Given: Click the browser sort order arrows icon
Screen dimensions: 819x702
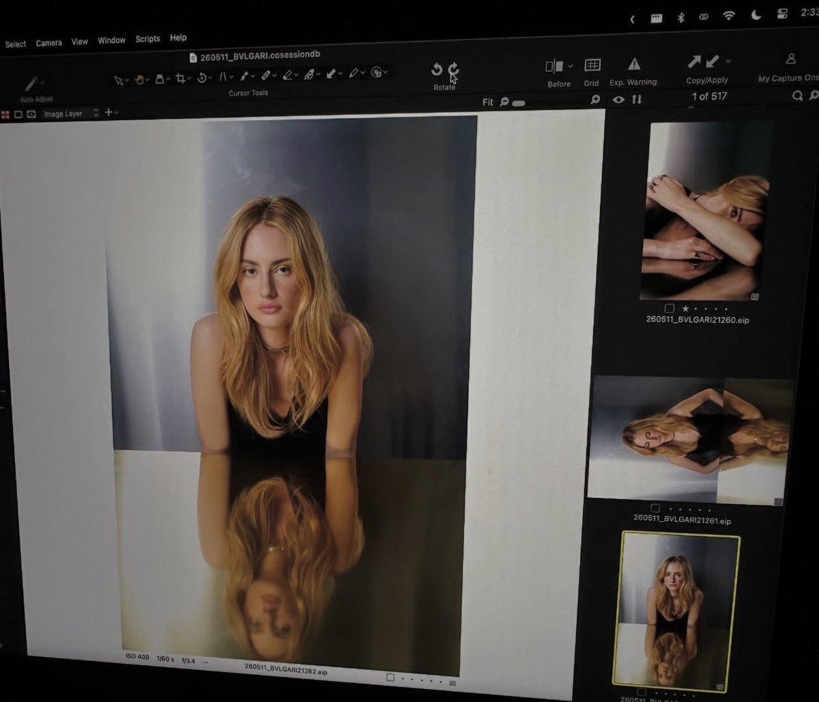Looking at the screenshot, I should pos(637,100).
